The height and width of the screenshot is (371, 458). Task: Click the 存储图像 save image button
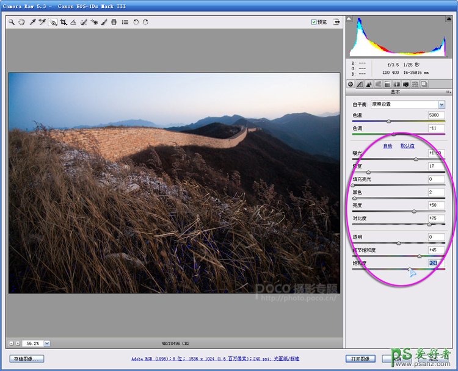coord(27,359)
